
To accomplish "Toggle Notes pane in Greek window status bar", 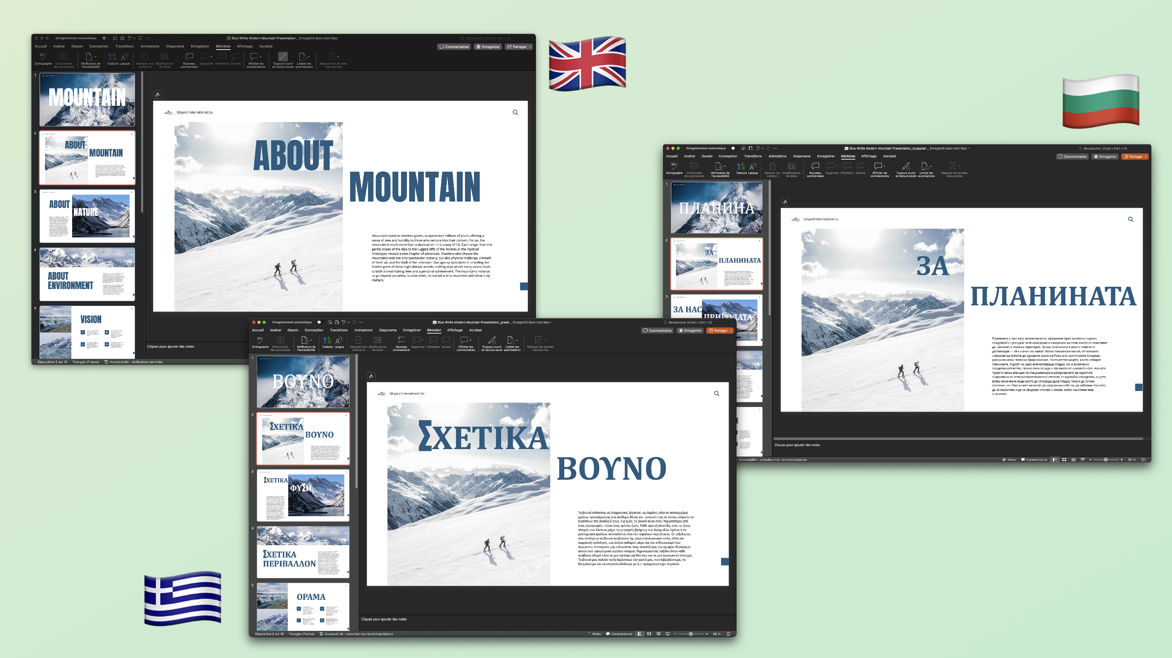I will tap(594, 634).
